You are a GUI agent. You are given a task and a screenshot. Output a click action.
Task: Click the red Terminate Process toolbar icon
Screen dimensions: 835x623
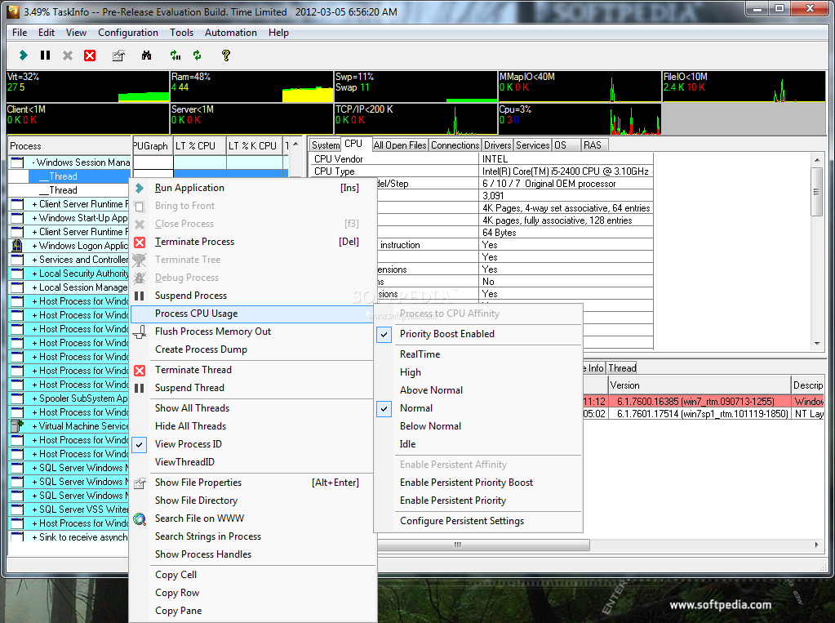[90, 56]
